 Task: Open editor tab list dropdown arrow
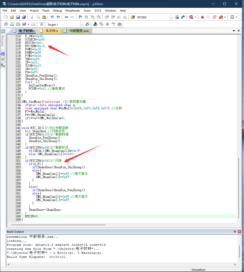pos(234,31)
